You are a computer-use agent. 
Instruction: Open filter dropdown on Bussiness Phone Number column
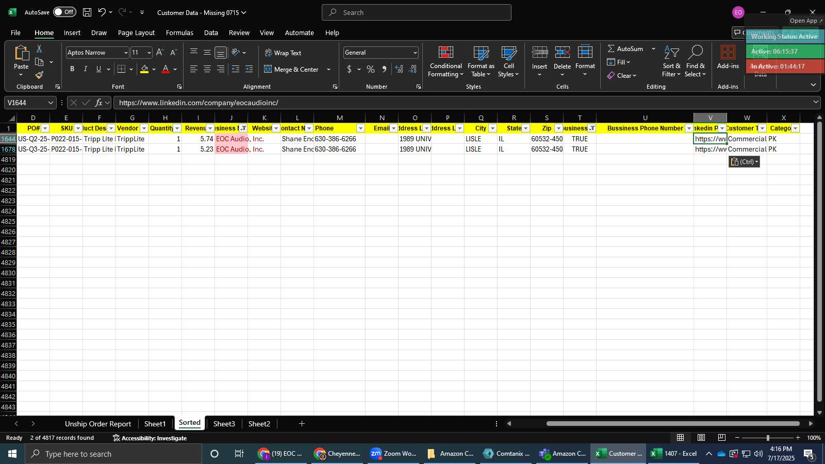pos(689,128)
